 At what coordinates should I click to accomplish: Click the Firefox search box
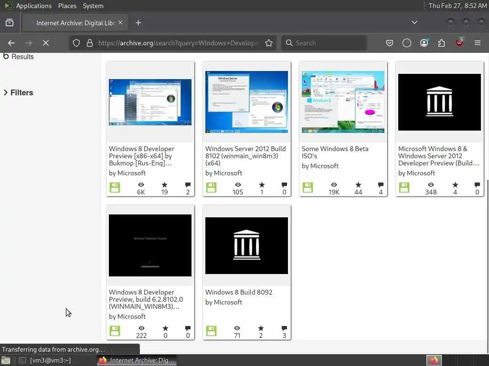[324, 43]
